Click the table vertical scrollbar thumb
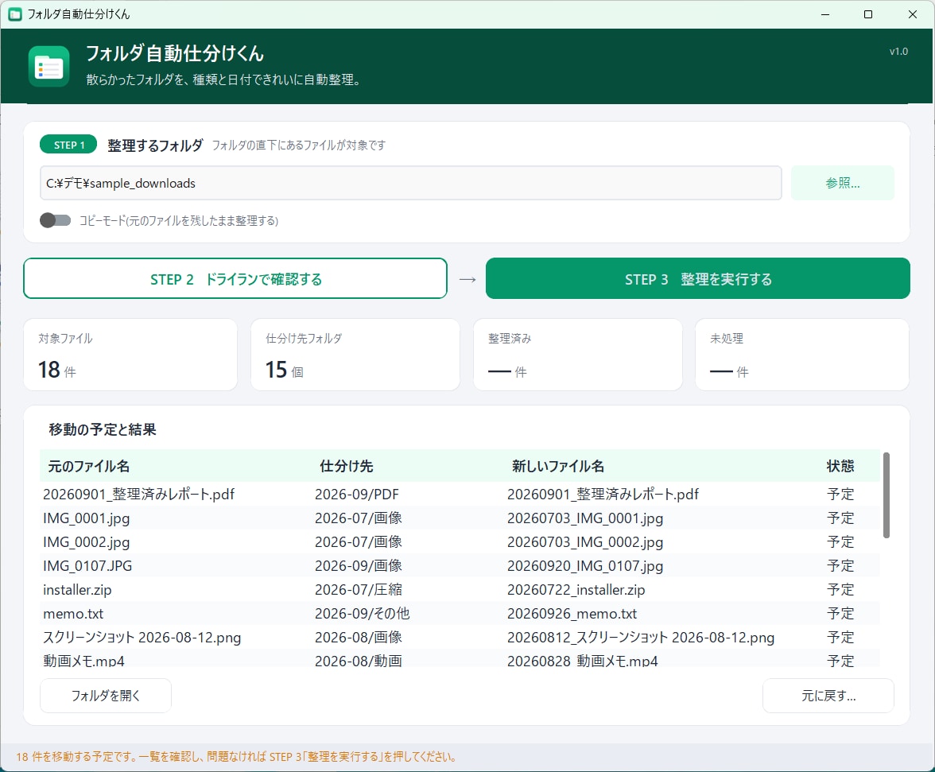Screen dimensions: 935x772 [x=886, y=495]
